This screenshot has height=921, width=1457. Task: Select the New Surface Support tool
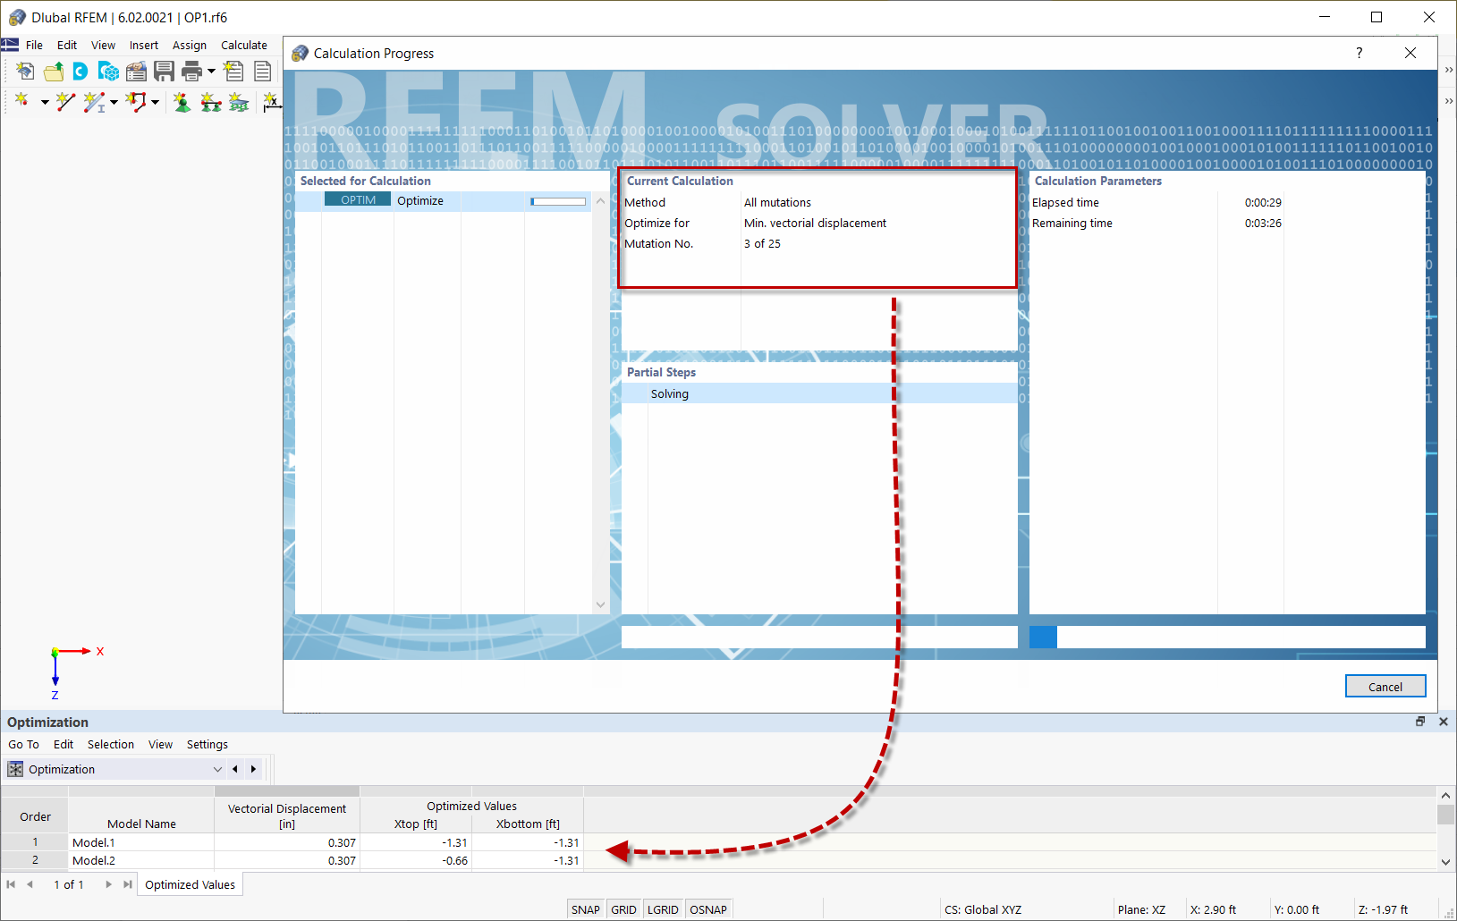[x=238, y=102]
